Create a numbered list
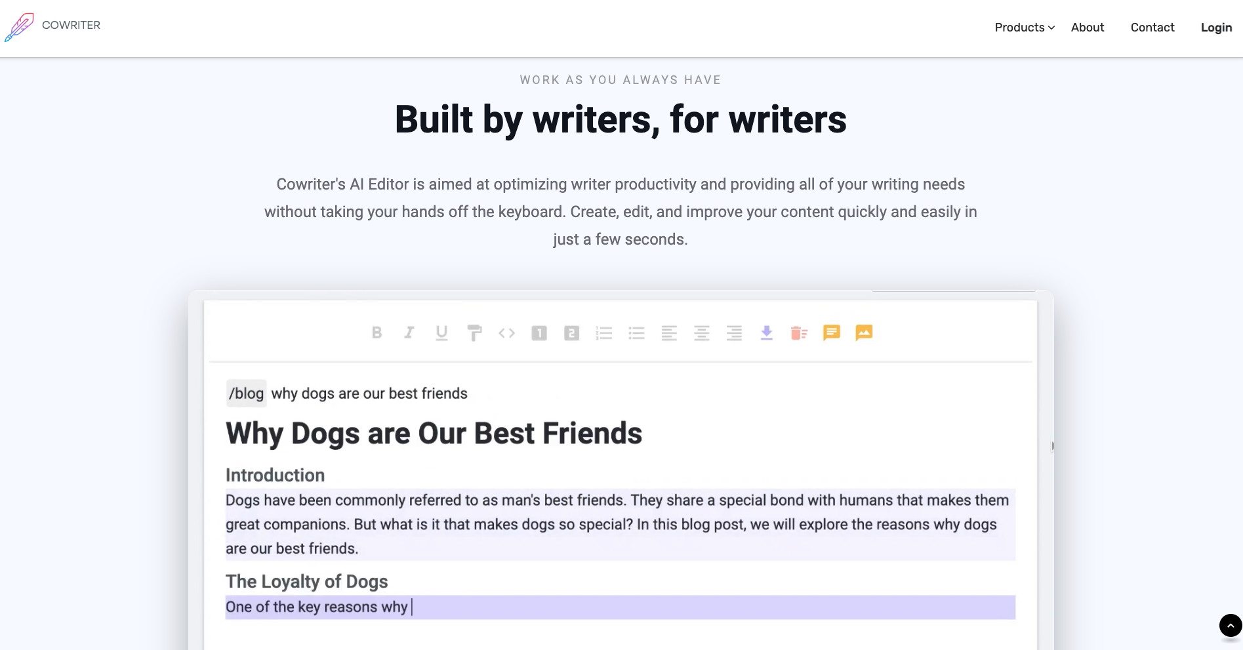This screenshot has height=650, width=1243. (x=604, y=333)
